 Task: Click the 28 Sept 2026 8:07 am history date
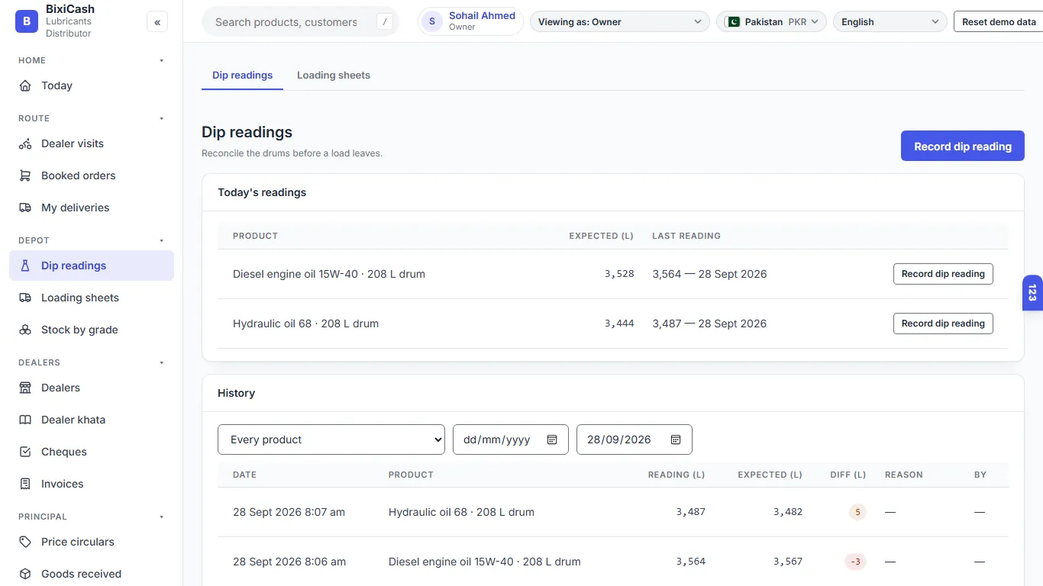pos(289,512)
